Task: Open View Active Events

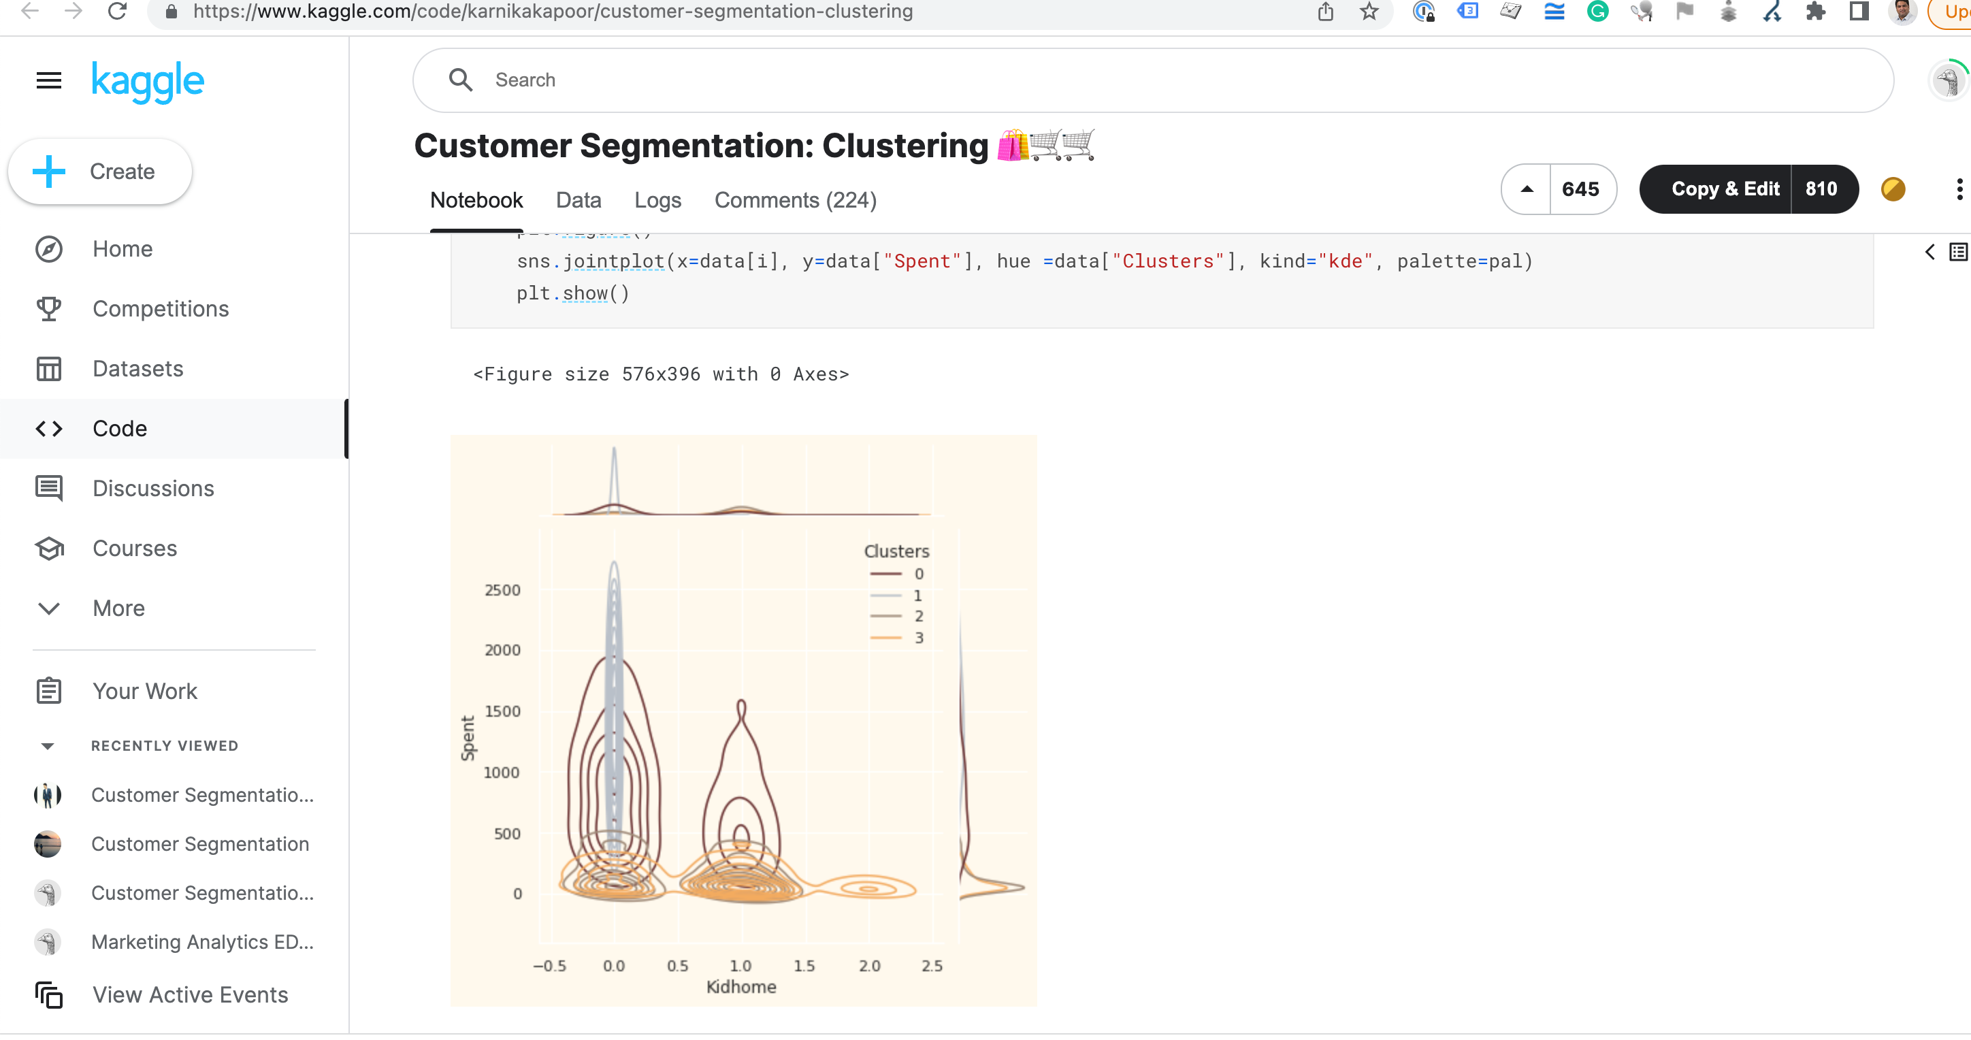Action: coord(190,994)
